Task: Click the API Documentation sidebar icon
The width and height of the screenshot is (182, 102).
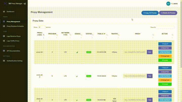Action: pos(4,51)
